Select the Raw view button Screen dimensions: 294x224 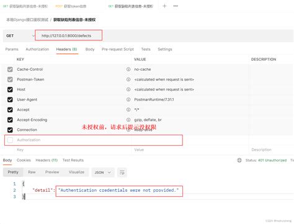pyautogui.click(x=32, y=172)
